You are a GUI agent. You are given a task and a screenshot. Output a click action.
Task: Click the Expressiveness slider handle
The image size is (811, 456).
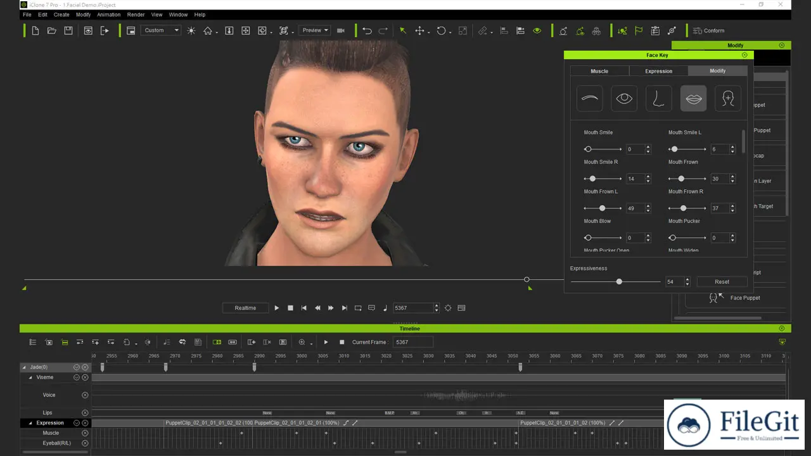pyautogui.click(x=619, y=282)
